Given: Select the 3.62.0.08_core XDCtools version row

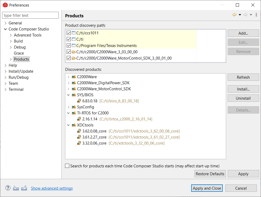Looking at the screenshot, I should tap(128, 131).
